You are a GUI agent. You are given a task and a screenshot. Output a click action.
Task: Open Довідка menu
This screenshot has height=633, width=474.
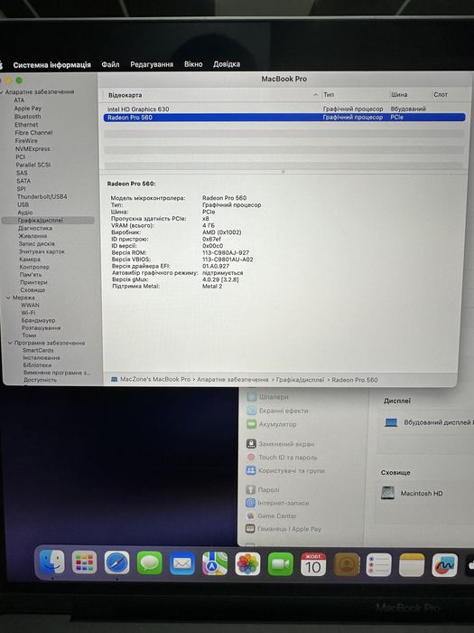227,64
